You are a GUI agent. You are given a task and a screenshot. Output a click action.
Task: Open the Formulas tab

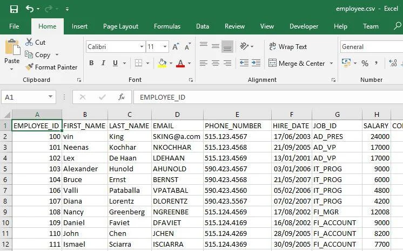click(x=167, y=26)
